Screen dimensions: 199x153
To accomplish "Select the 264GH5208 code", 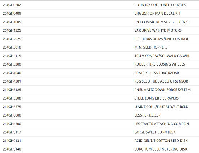I will pyautogui.click(x=12, y=98).
